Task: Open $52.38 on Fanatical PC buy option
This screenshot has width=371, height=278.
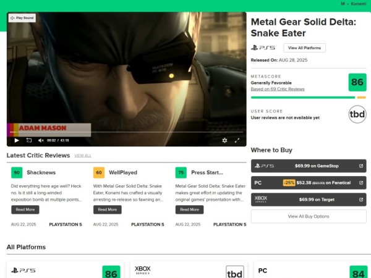Action: tap(309, 183)
